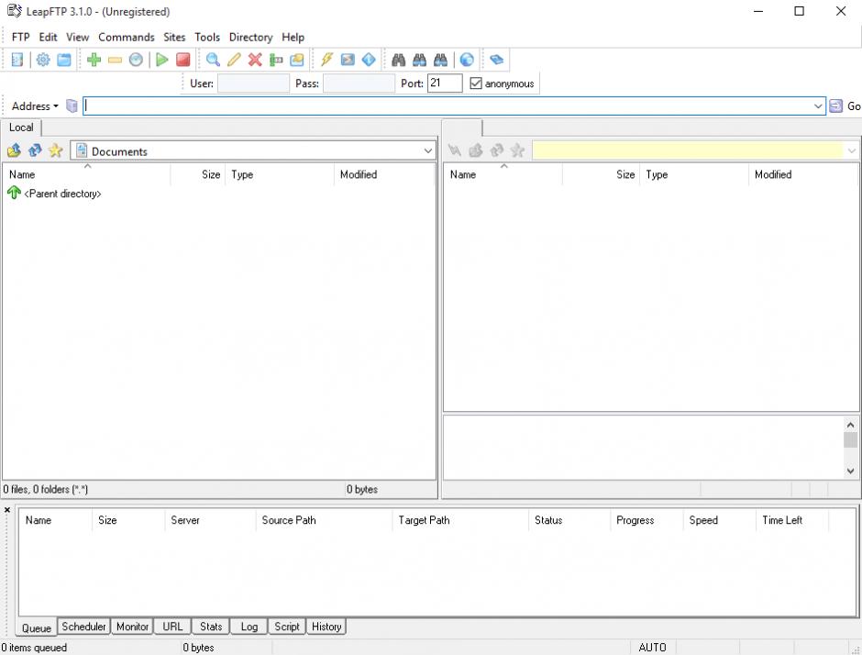862x655 pixels.
Task: Open the Directory menu
Action: [x=250, y=37]
